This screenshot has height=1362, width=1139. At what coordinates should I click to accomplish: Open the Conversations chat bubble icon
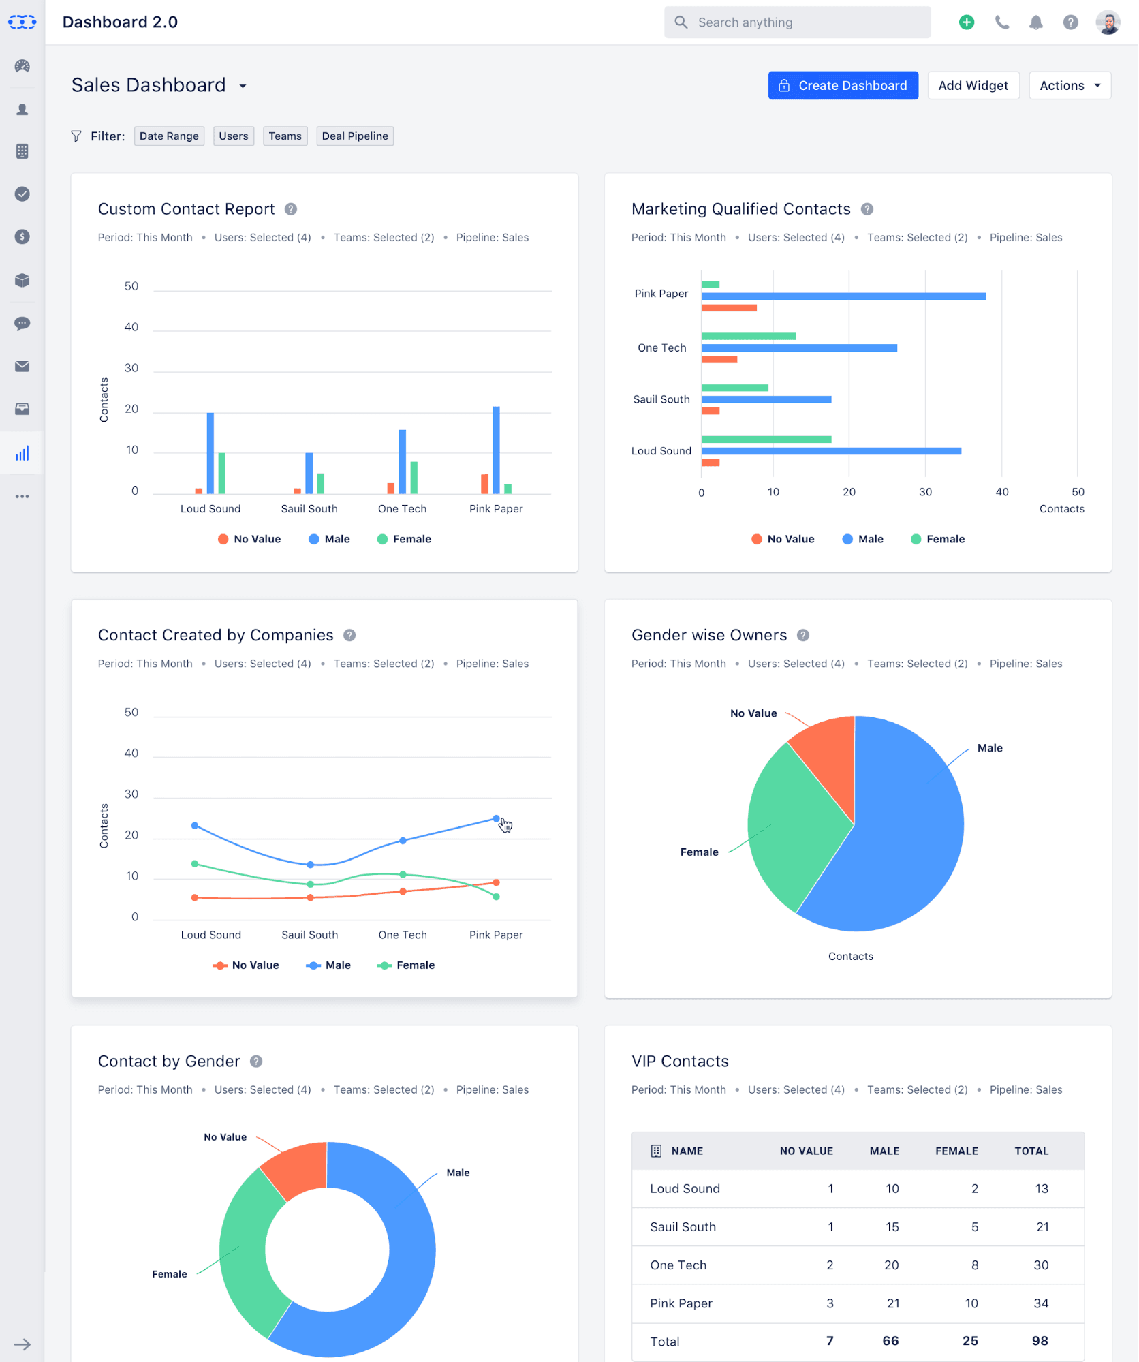(22, 323)
